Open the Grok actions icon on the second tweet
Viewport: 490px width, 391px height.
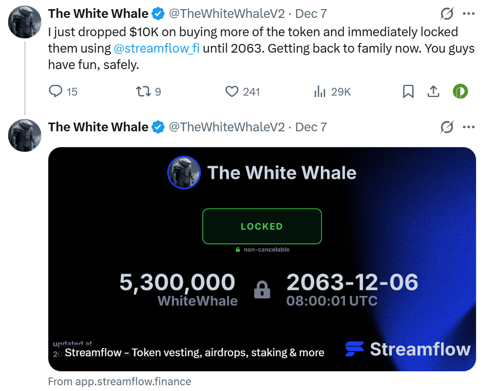(447, 127)
